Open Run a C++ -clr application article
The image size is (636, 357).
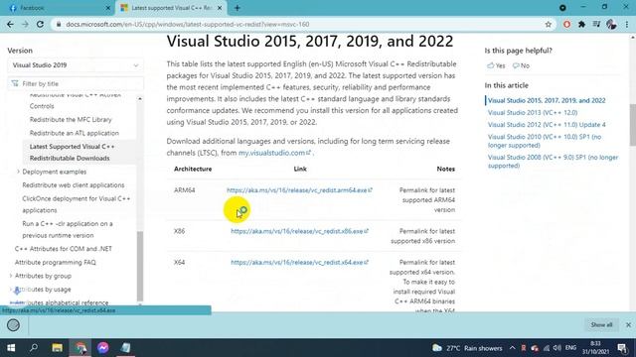(68, 229)
